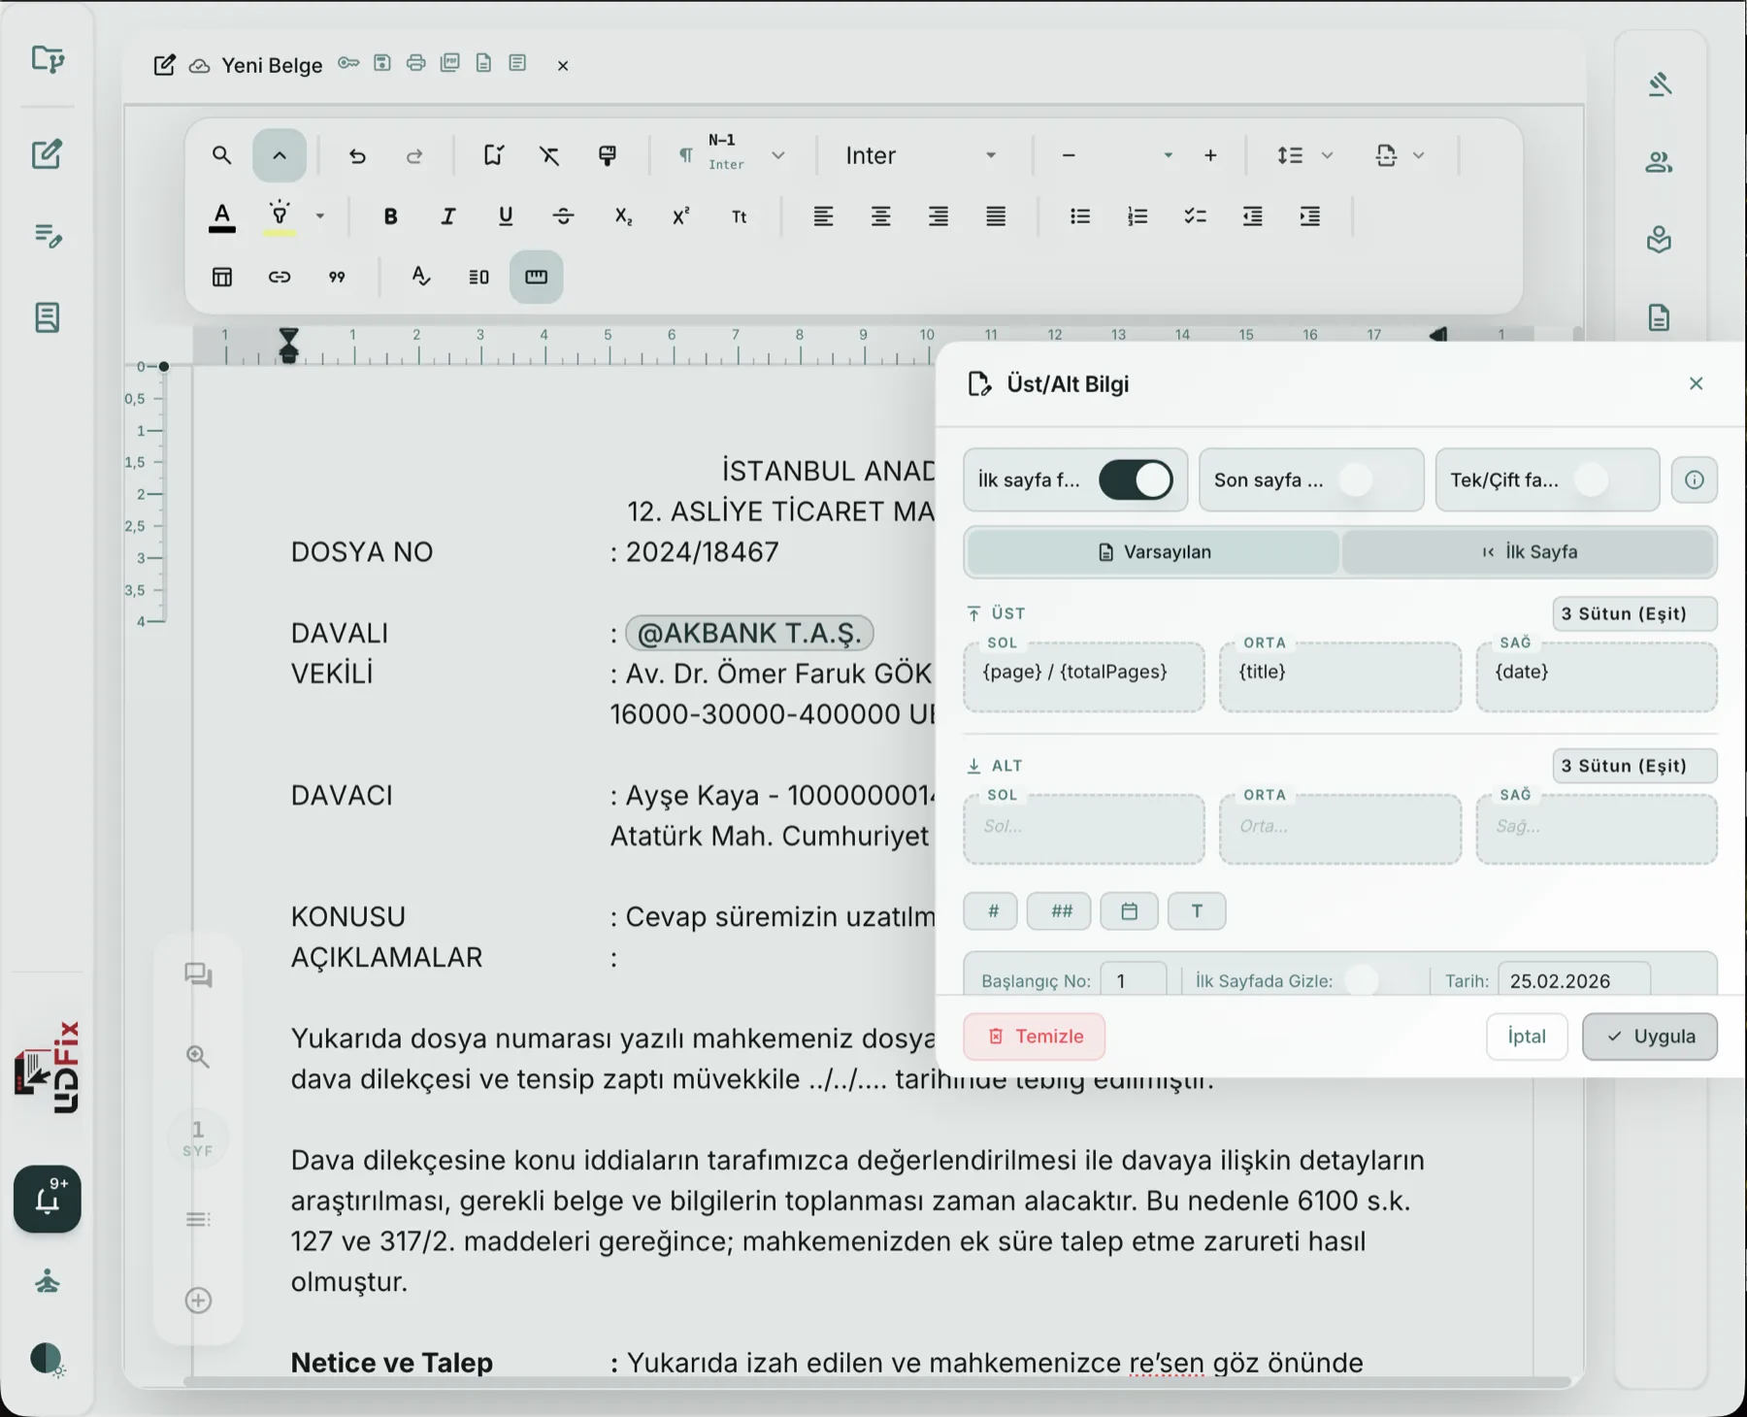Viewport: 1747px width, 1417px height.
Task: Insert a table
Action: (x=222, y=277)
